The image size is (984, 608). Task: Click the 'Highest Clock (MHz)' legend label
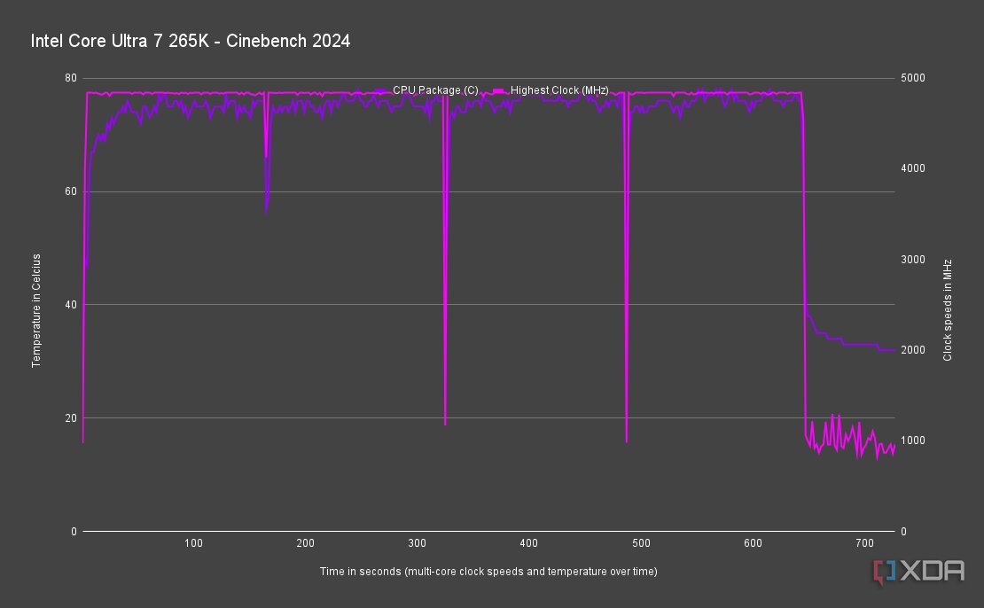pyautogui.click(x=559, y=90)
